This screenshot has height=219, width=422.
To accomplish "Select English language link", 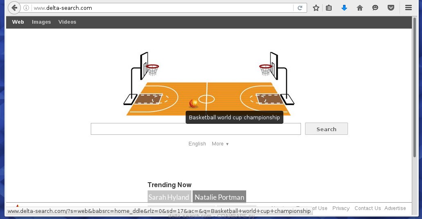I will pos(197,144).
